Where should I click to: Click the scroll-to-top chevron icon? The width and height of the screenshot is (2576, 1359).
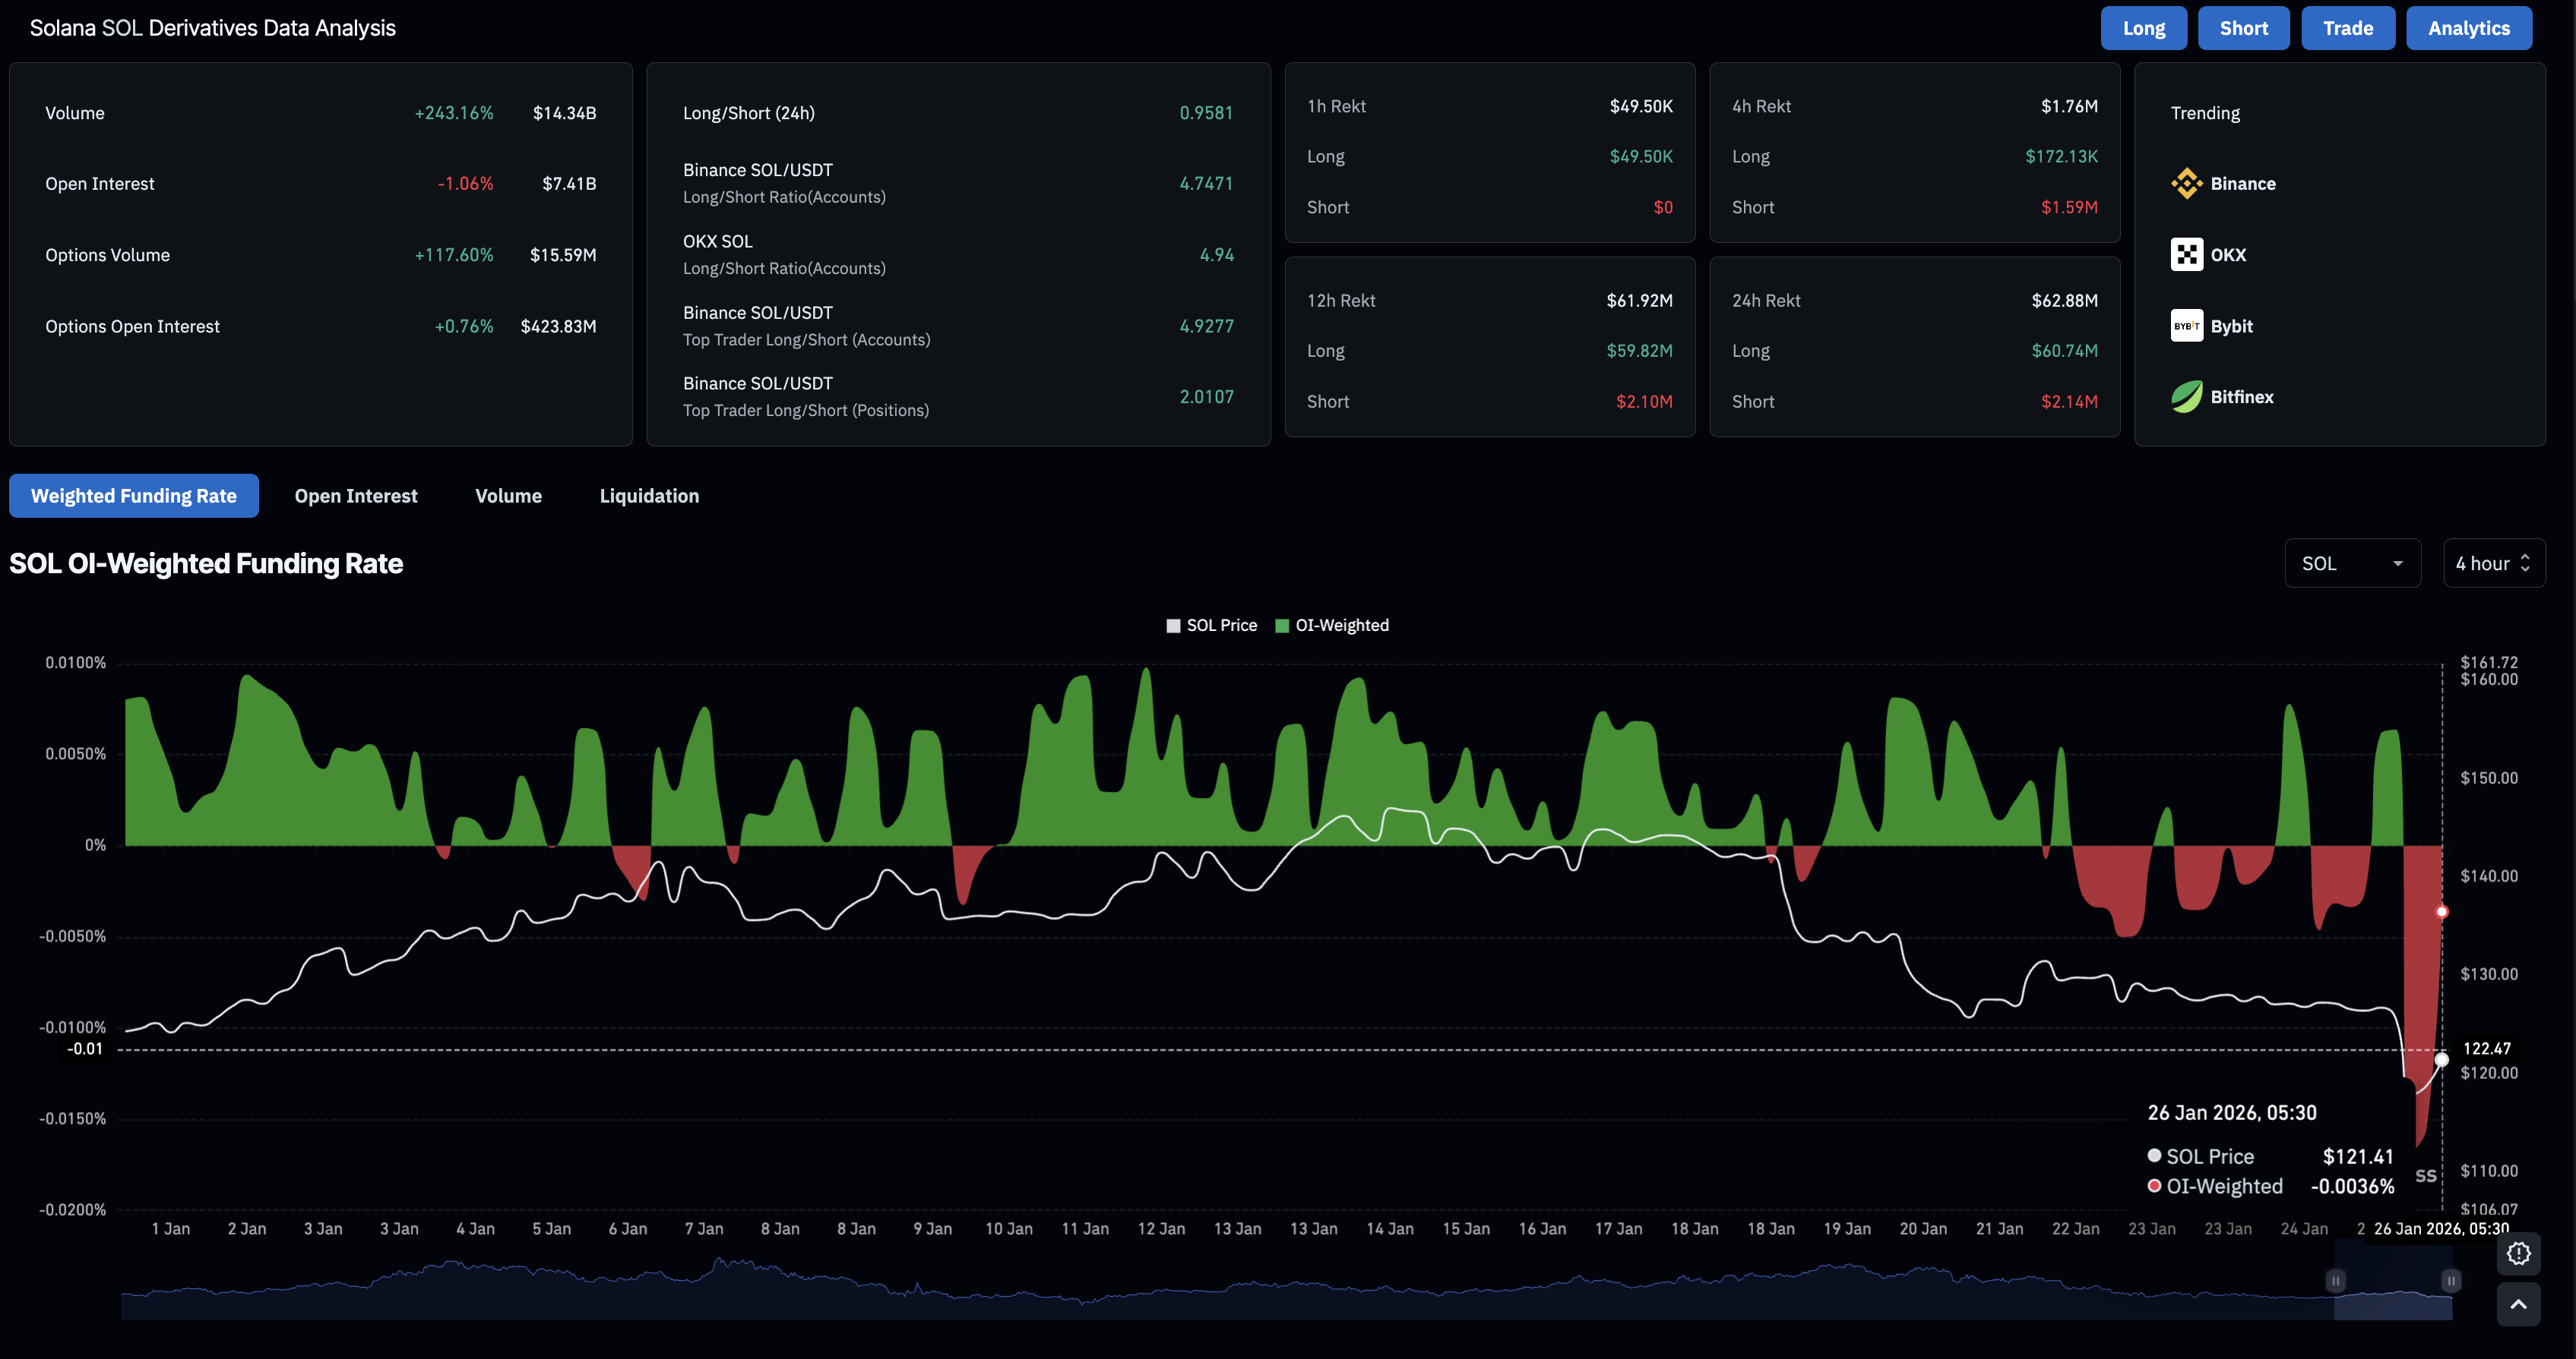[2518, 1304]
